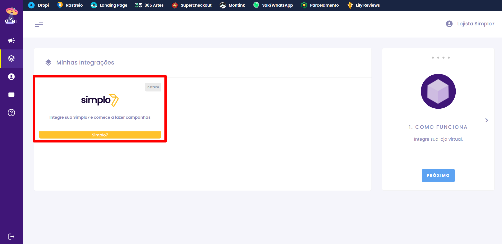Open the 365 Artes link

point(149,5)
